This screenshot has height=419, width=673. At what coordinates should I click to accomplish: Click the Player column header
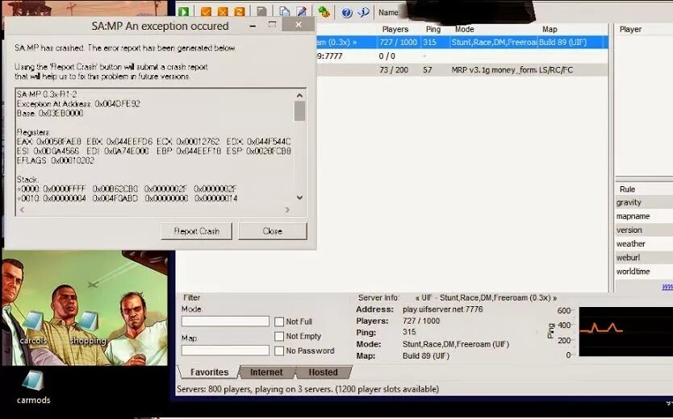point(630,29)
